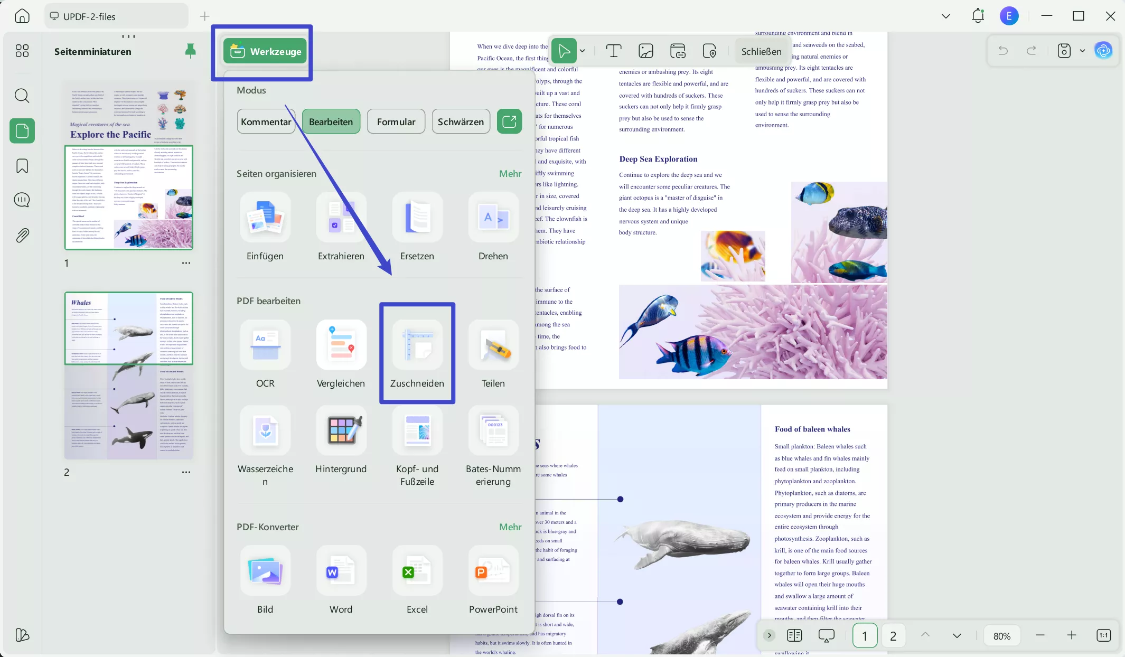
Task: Select the Vergleichen compare tool
Action: (341, 345)
